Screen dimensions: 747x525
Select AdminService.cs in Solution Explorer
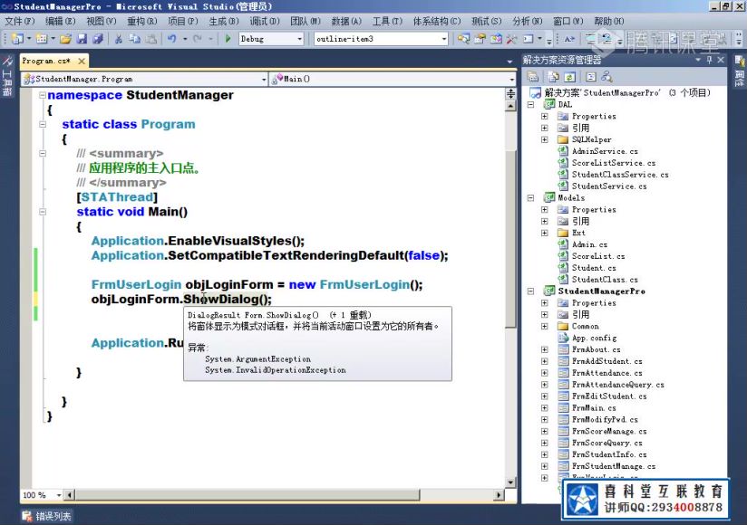tap(605, 151)
